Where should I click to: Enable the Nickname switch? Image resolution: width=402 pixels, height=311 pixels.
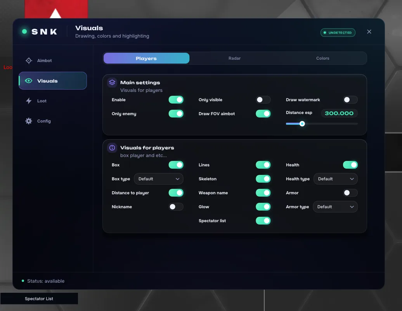pyautogui.click(x=176, y=206)
